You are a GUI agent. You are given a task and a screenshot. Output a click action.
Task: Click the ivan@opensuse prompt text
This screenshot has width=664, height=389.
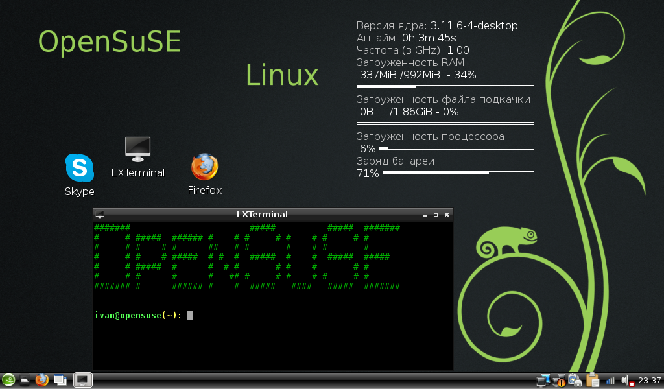[x=137, y=316]
